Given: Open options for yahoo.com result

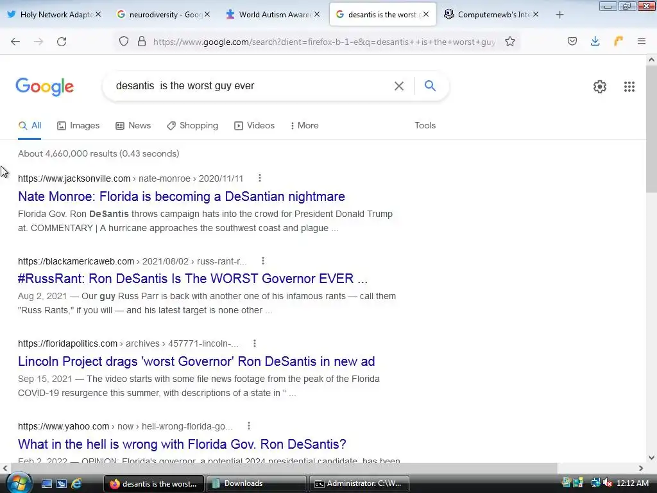Looking at the screenshot, I should 249,426.
